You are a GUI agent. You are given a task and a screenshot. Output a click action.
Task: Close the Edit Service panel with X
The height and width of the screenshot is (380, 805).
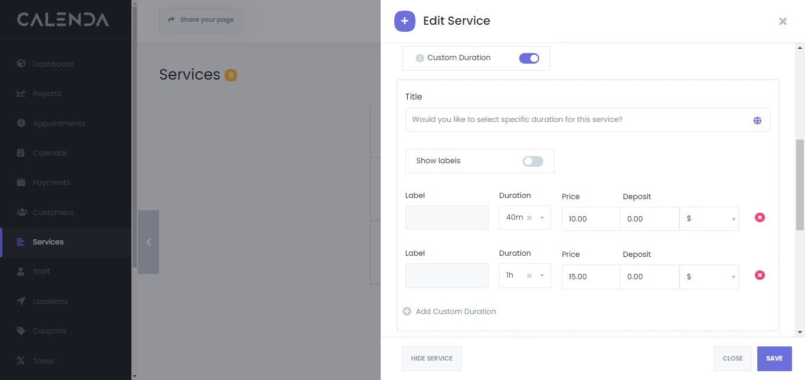(x=783, y=21)
